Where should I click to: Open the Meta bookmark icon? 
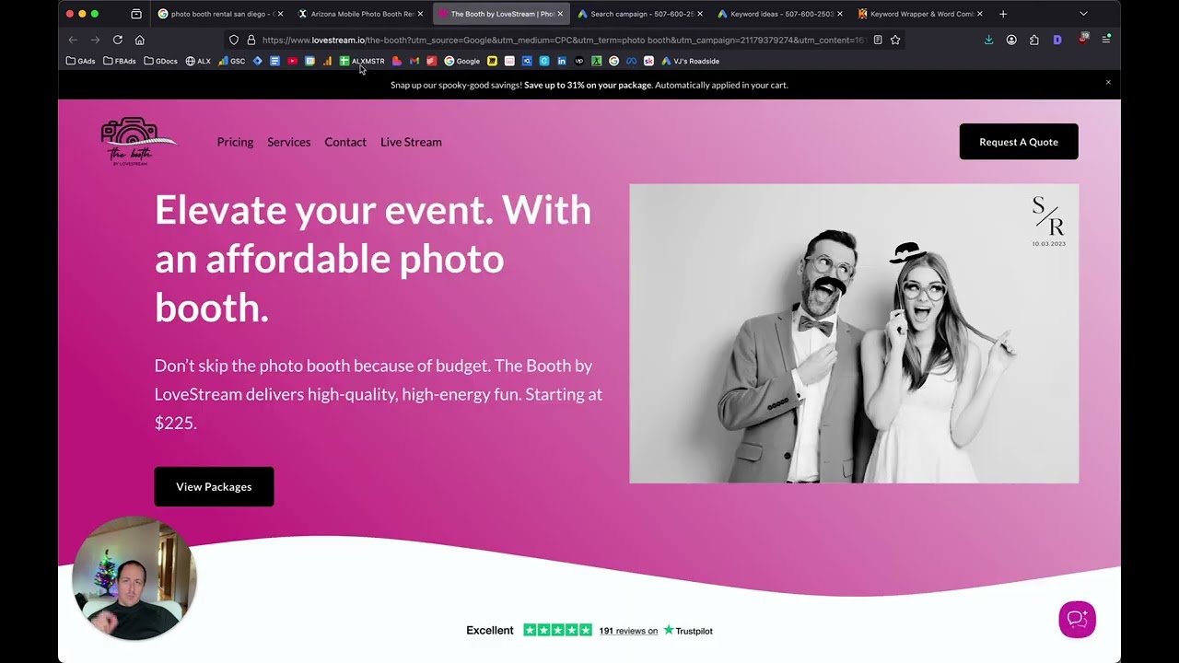631,61
